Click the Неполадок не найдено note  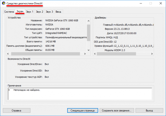27,90
